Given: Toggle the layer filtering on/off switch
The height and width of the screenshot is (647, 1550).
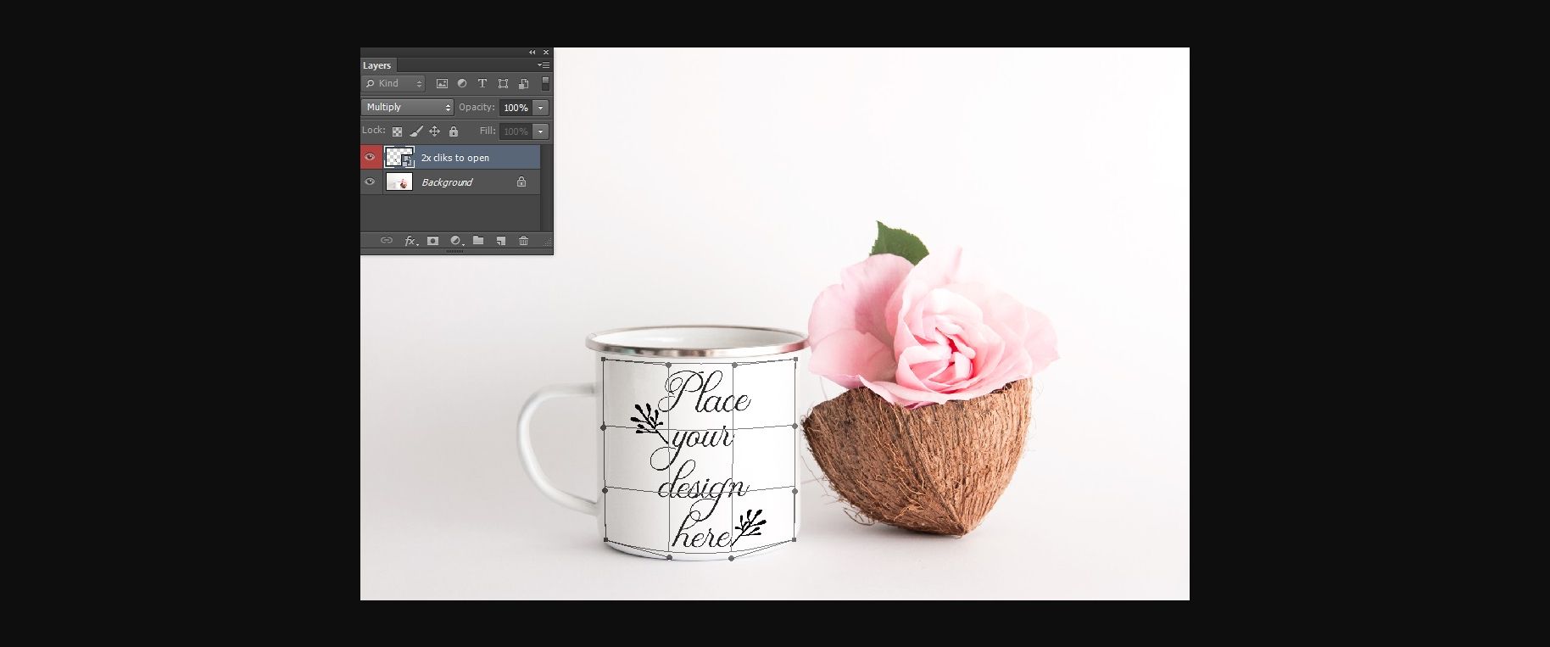Looking at the screenshot, I should pos(545,83).
